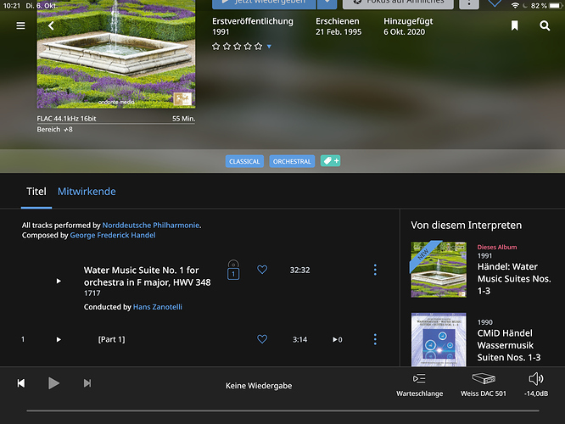The height and width of the screenshot is (424, 565).
Task: Add a new tag
Action: coord(330,161)
